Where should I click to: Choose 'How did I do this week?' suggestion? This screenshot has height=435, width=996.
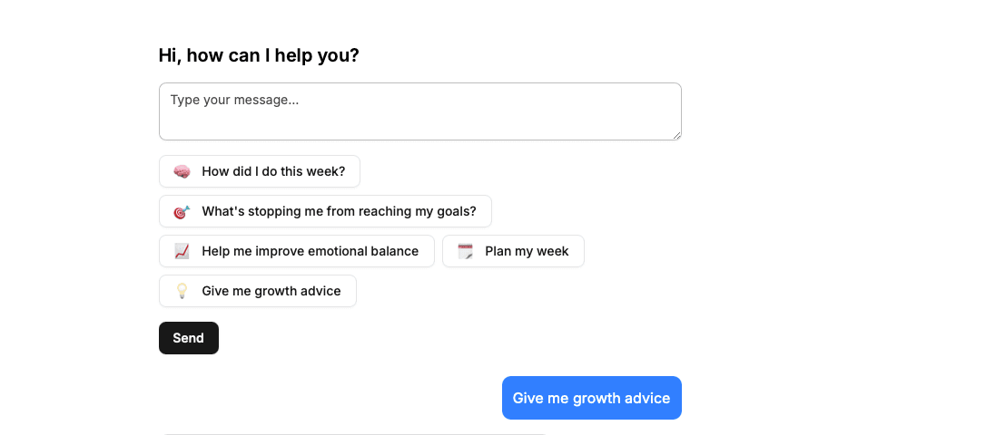(x=272, y=171)
